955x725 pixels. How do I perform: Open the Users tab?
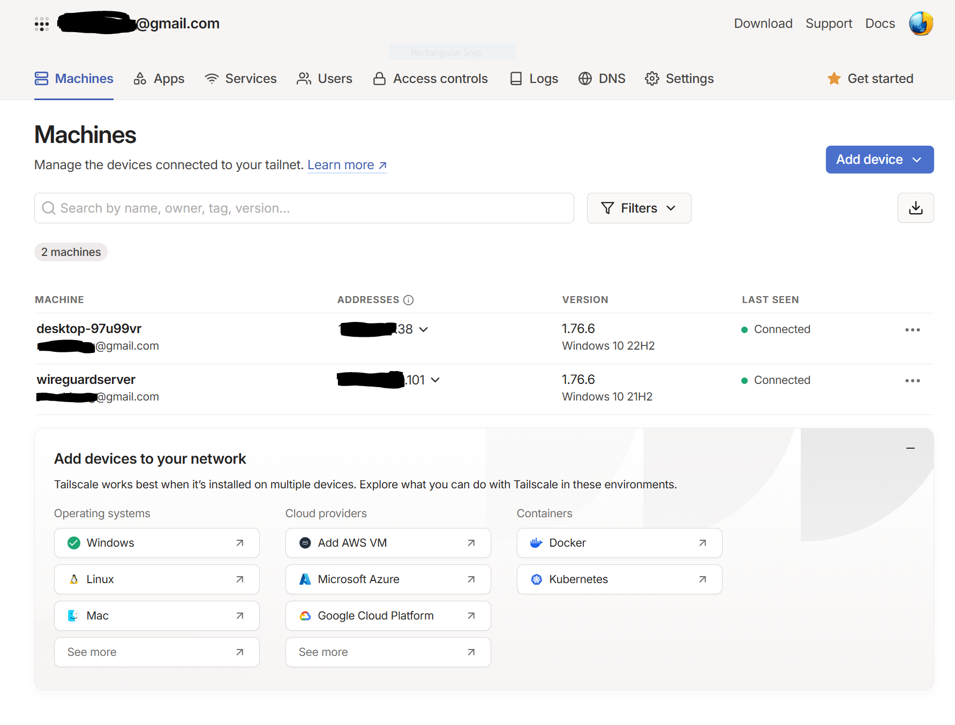point(325,79)
